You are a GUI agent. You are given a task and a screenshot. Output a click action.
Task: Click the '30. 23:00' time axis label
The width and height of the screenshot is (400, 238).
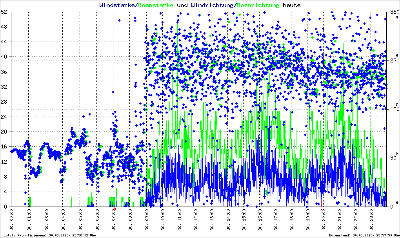point(372,220)
